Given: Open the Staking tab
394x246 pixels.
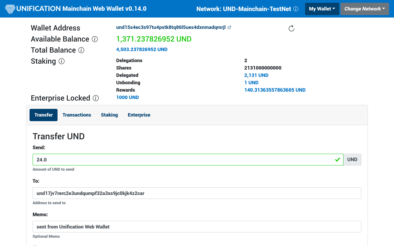Looking at the screenshot, I should (x=109, y=115).
